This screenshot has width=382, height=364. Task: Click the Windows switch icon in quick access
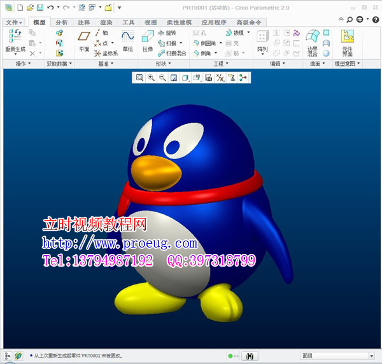pos(92,8)
